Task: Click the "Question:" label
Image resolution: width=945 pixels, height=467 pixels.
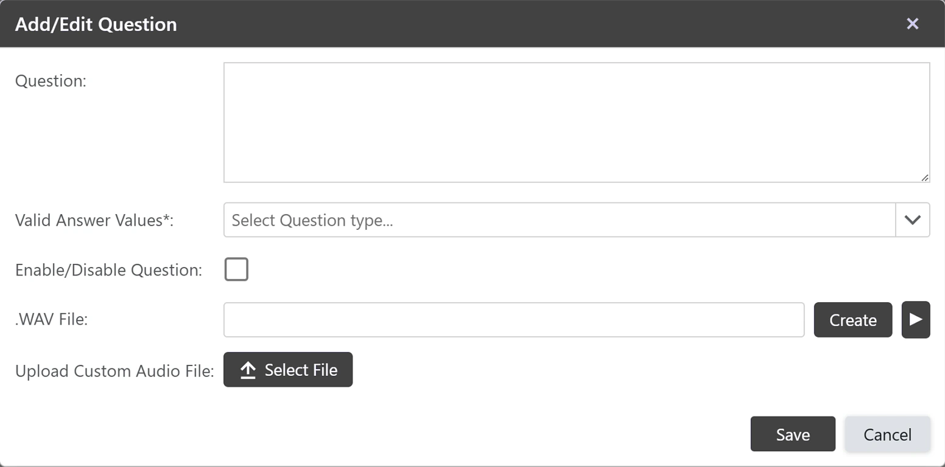Action: [51, 81]
